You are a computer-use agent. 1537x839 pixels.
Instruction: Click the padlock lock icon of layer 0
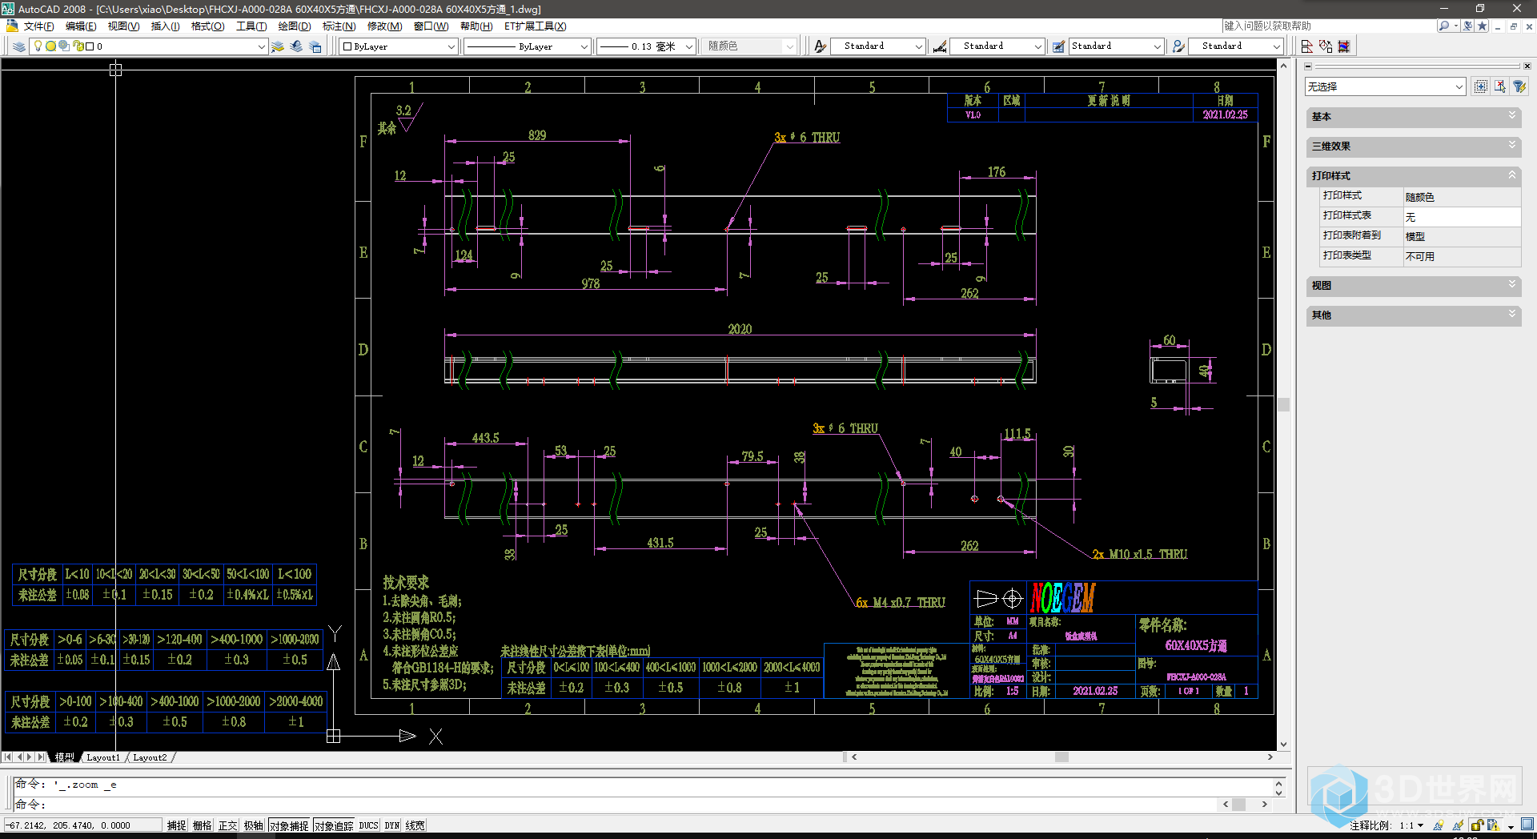[78, 46]
